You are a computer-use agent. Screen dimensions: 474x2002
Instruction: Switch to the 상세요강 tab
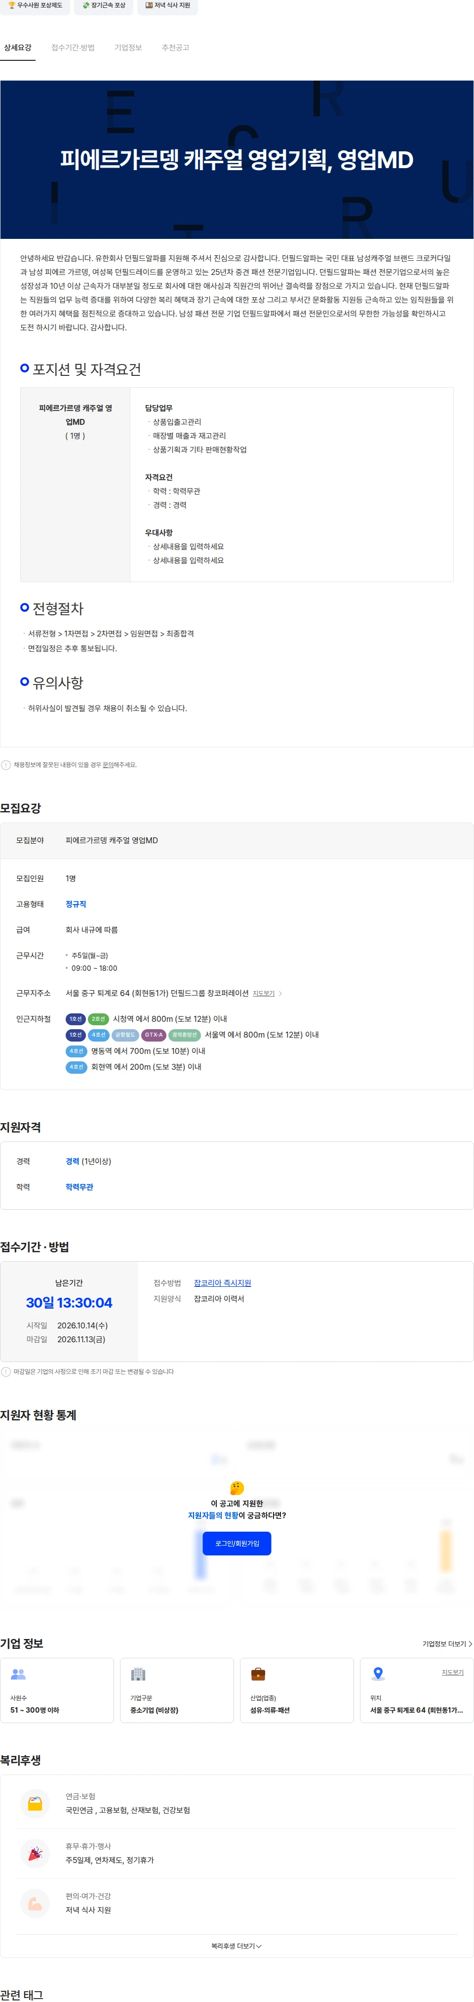click(17, 47)
